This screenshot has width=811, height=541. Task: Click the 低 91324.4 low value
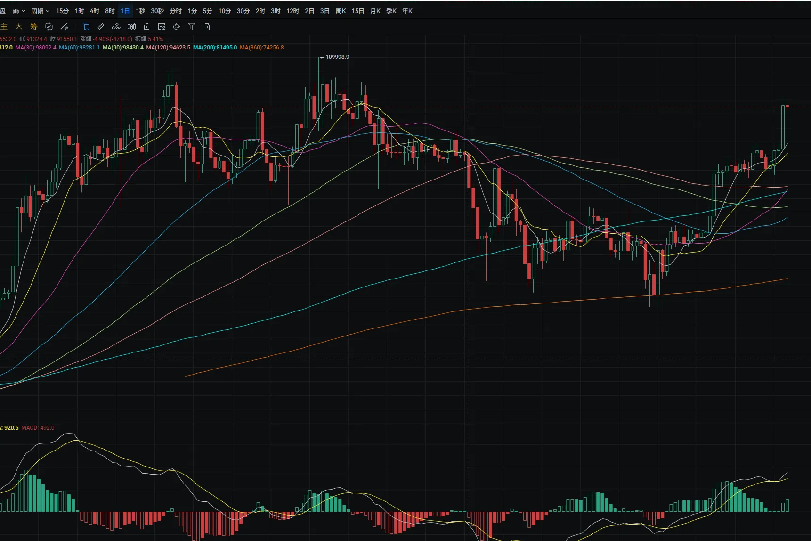33,39
